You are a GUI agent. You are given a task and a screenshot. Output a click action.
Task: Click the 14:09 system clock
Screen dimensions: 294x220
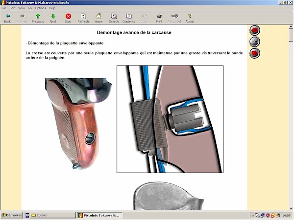pos(286,215)
